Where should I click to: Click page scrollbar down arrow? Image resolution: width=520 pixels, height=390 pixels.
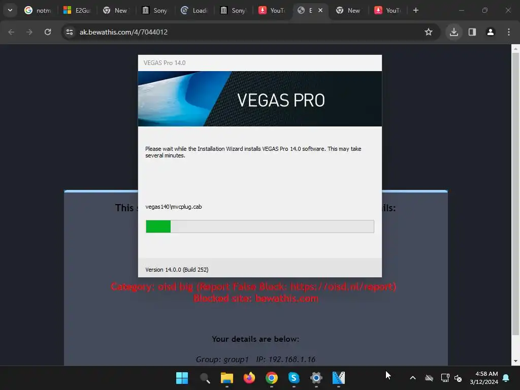tap(515, 361)
